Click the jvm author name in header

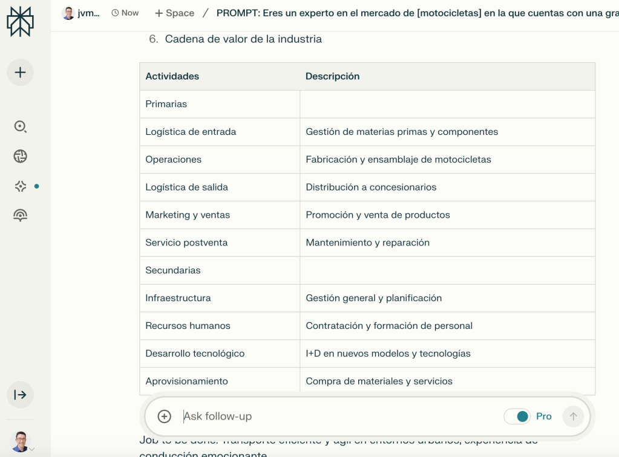coord(88,13)
